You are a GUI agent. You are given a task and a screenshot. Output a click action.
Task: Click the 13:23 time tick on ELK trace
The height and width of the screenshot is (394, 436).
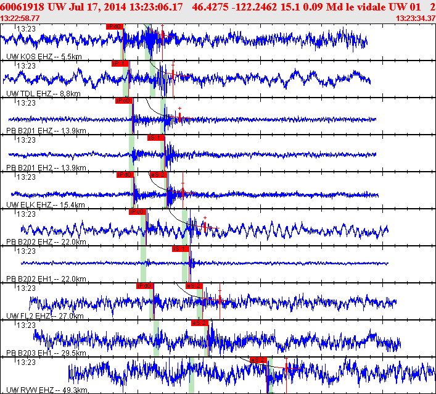coord(26,177)
